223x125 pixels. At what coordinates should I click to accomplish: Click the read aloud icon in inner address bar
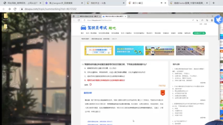[193, 20]
